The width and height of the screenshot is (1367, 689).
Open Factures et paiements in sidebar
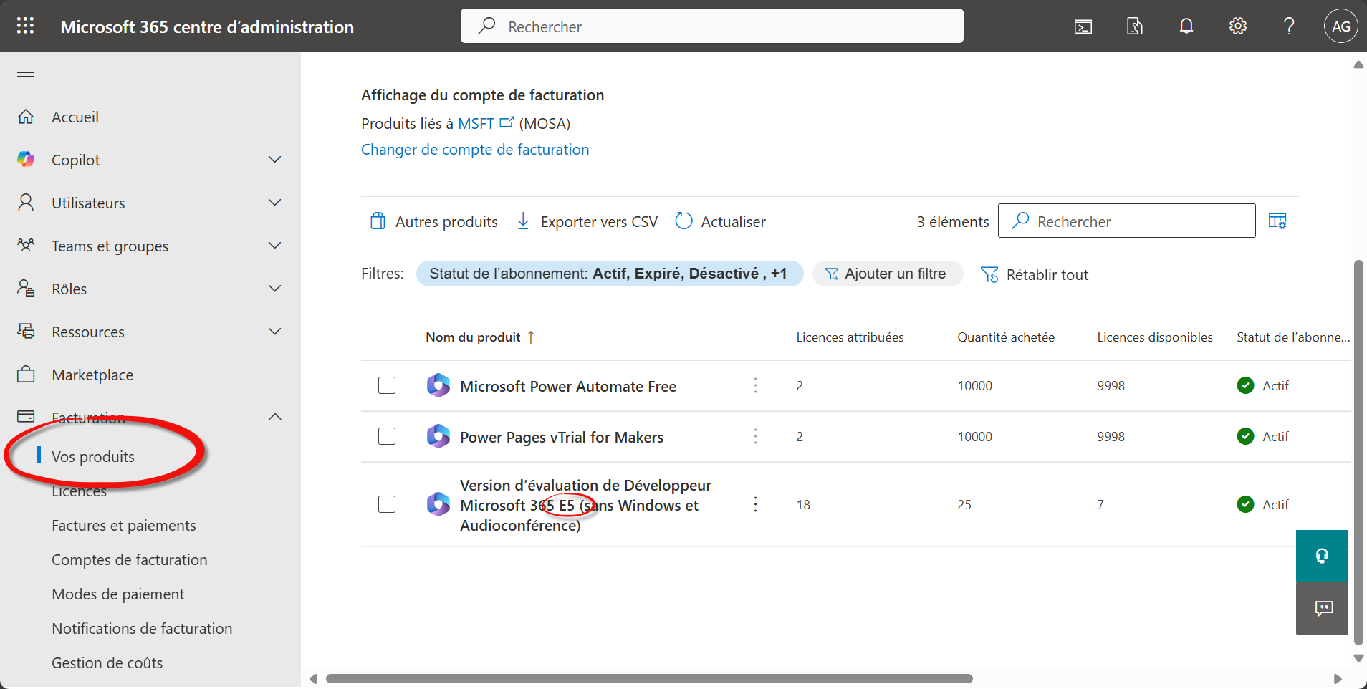coord(123,526)
